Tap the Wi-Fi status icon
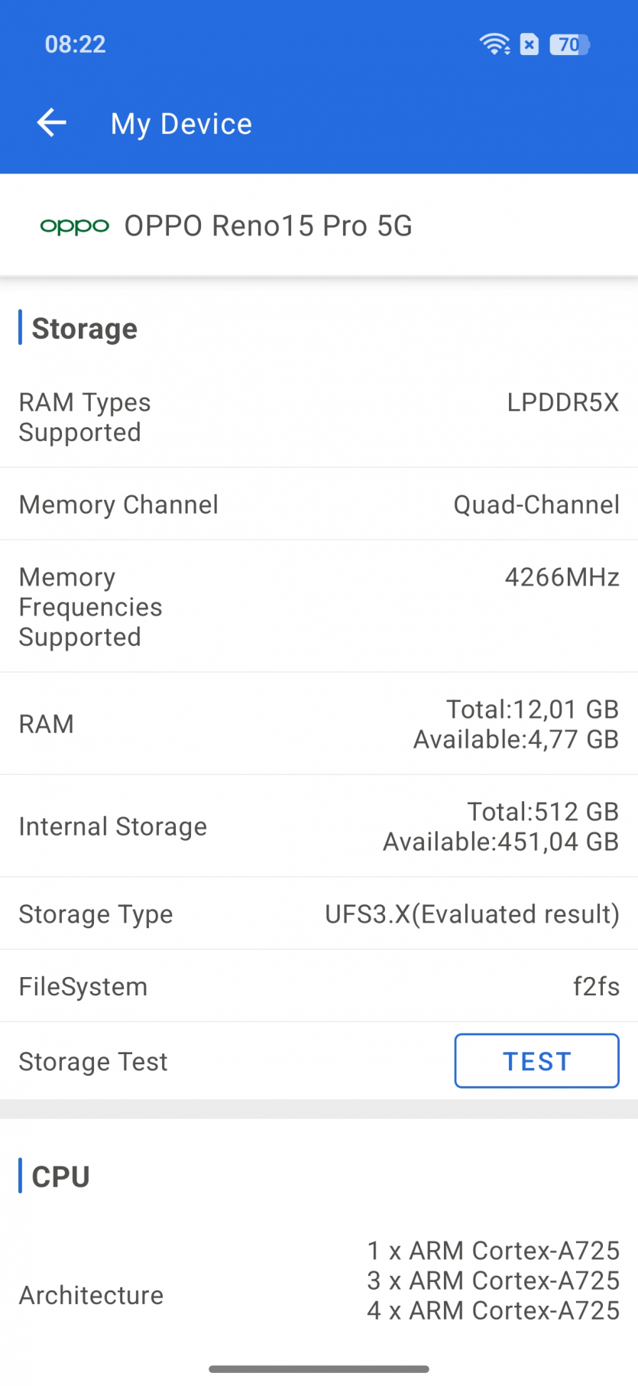This screenshot has width=638, height=1386. (494, 44)
